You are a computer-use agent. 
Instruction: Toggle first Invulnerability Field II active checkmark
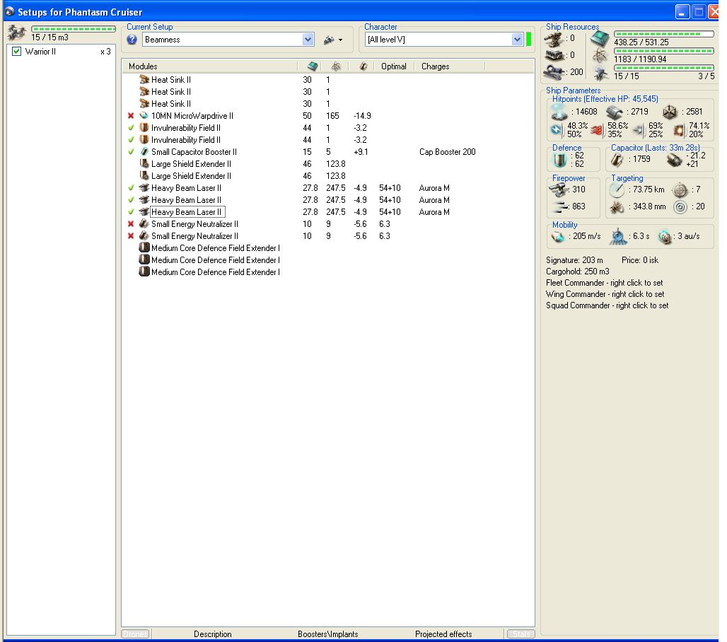pyautogui.click(x=131, y=128)
